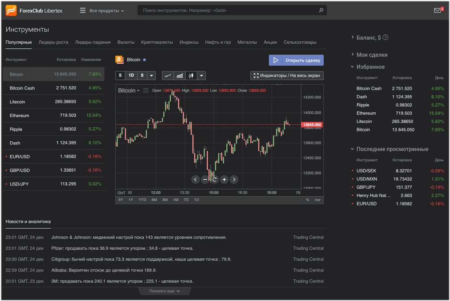Image resolution: width=450 pixels, height=301 pixels.
Task: Switch chart to percentage scale
Action: 307,200
